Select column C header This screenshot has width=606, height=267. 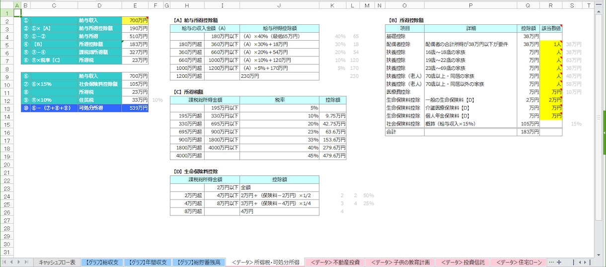[54, 5]
